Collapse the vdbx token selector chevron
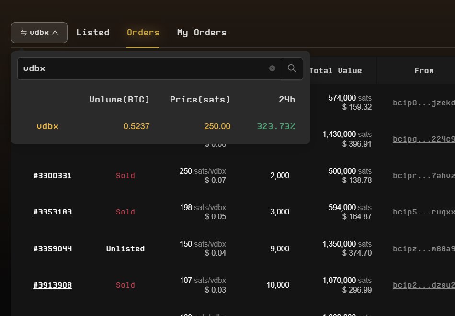Screen dimensions: 455x316 tap(56, 32)
